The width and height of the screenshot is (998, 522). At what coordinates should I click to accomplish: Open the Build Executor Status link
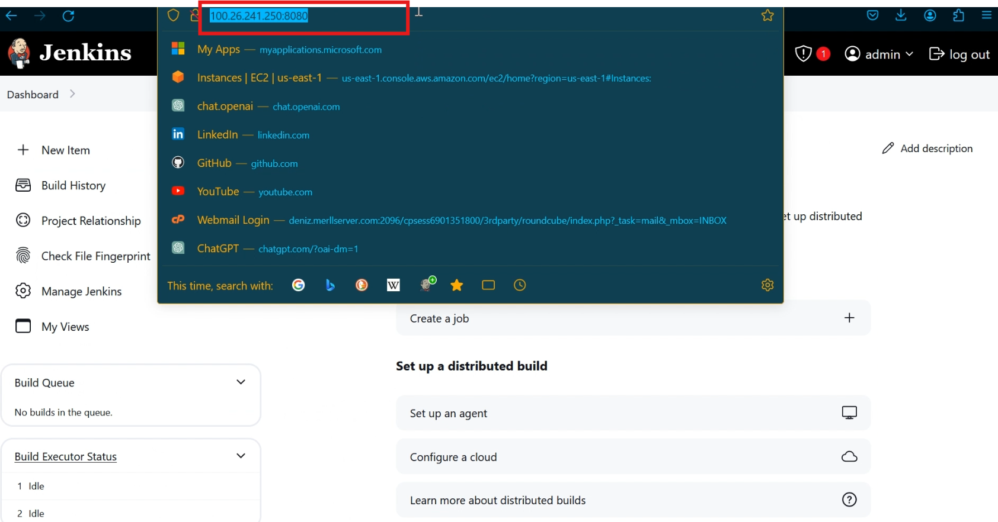pyautogui.click(x=66, y=457)
